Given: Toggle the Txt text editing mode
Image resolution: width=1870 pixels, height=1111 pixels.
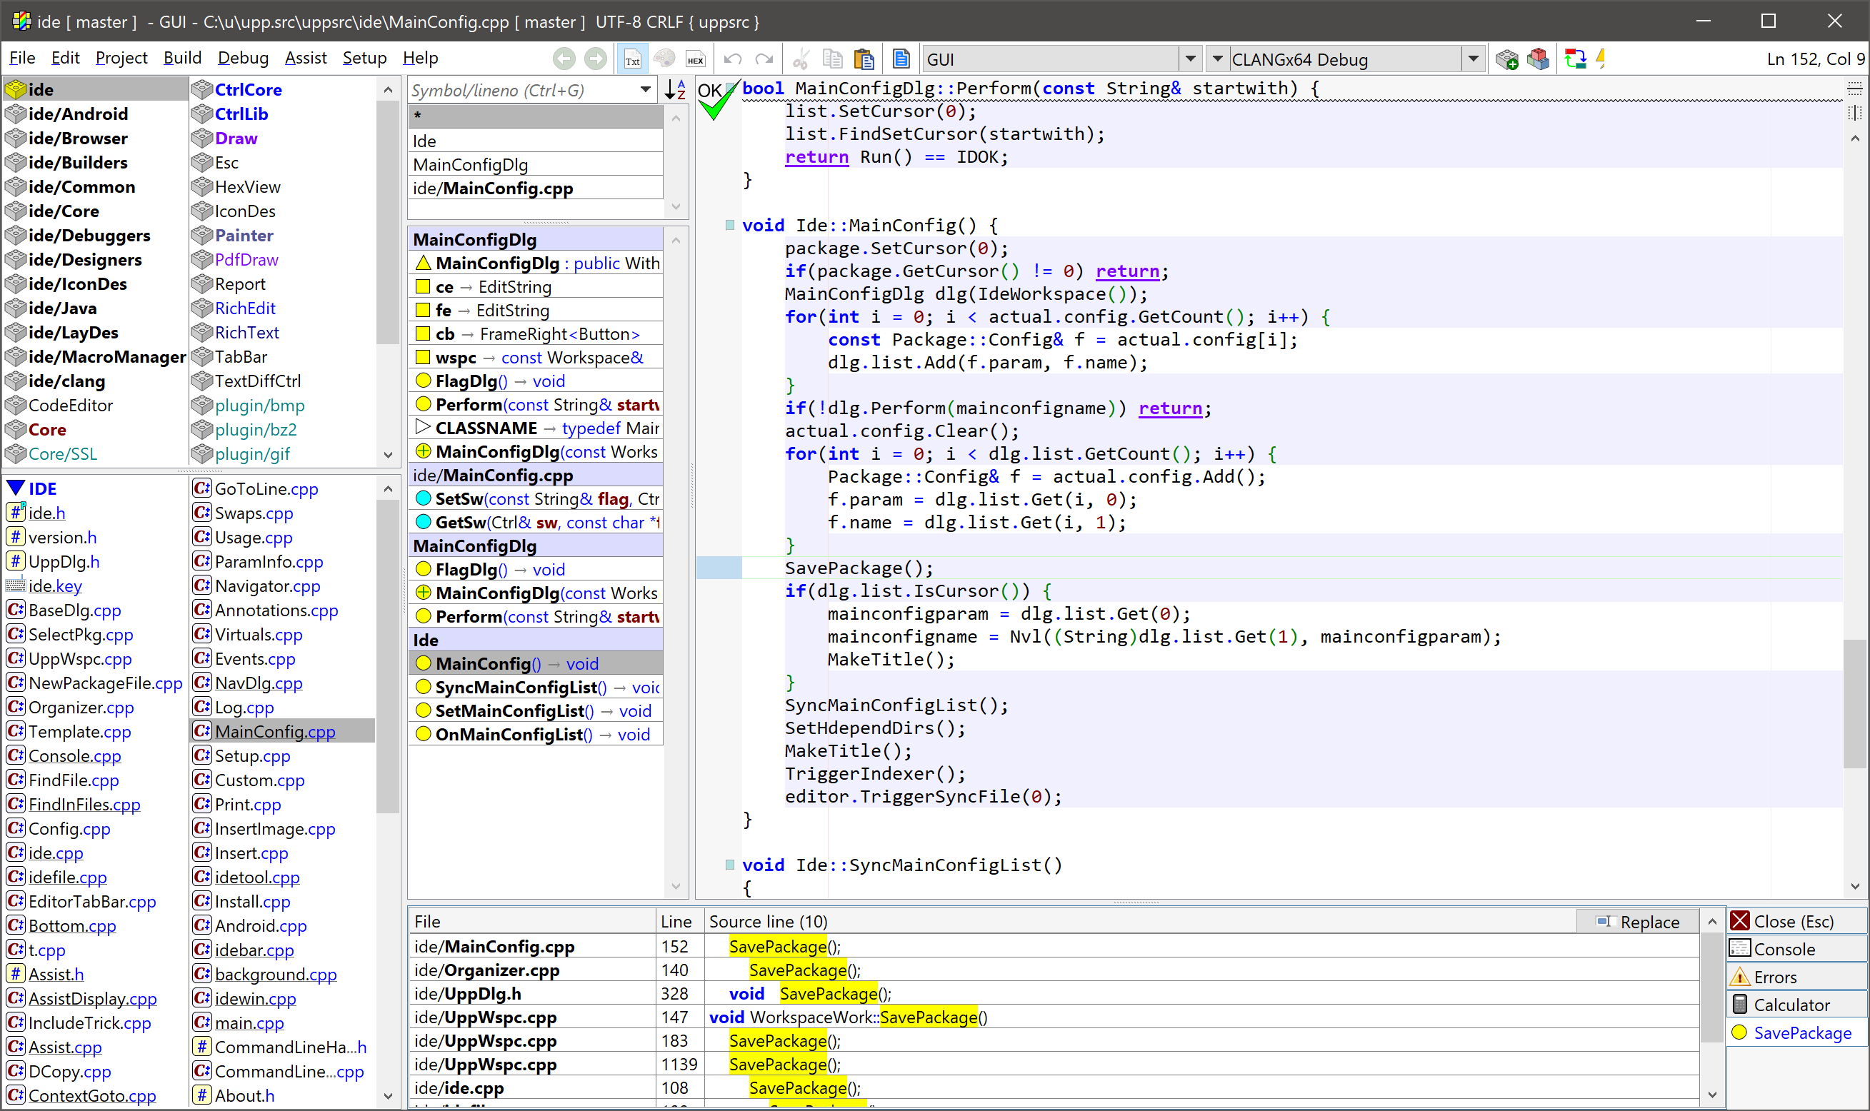Looking at the screenshot, I should tap(633, 59).
